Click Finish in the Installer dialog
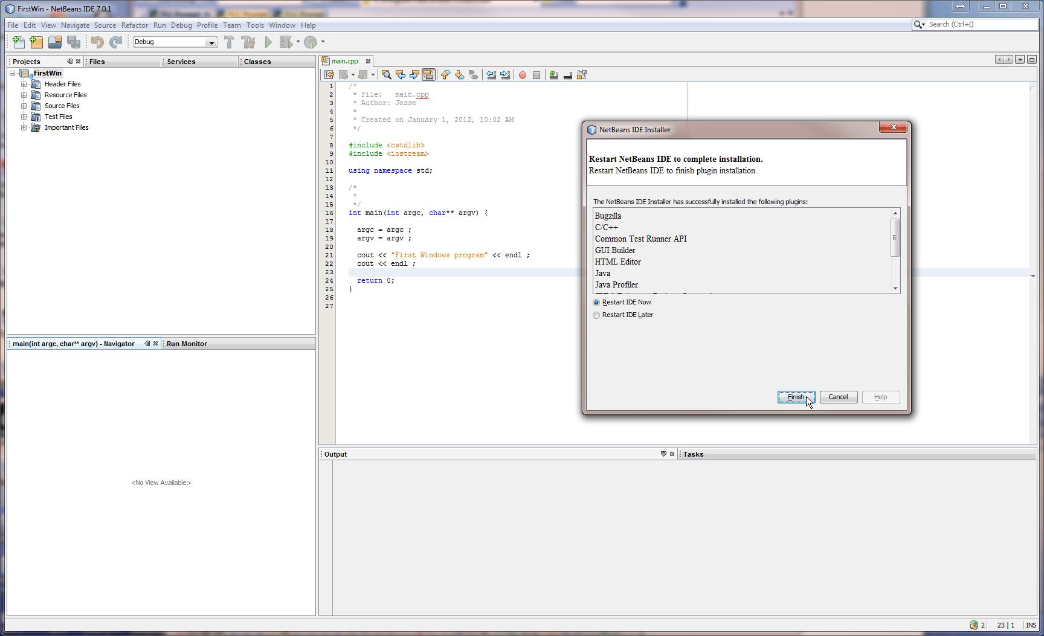Screen dimensions: 1044x636 click(796, 397)
